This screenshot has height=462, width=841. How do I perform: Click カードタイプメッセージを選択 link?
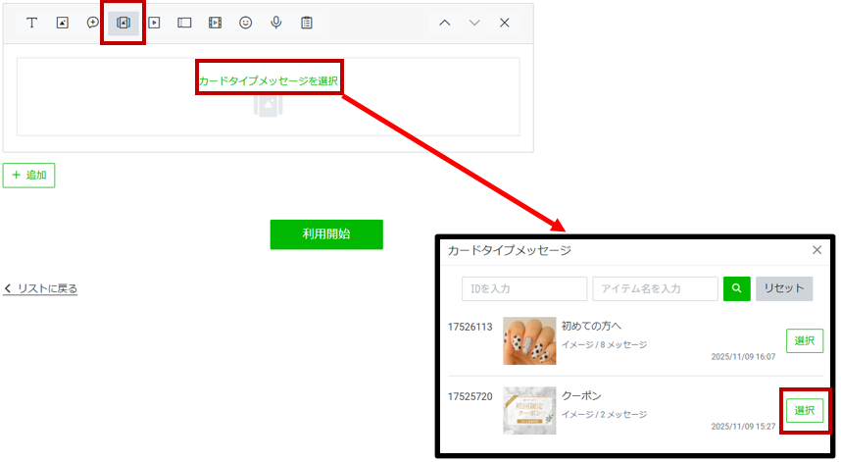[269, 81]
